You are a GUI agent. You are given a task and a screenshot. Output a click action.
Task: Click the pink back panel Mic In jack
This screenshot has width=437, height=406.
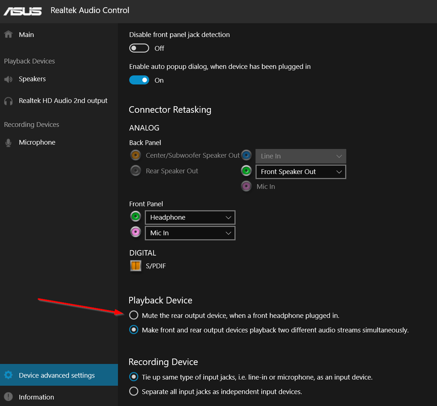246,186
